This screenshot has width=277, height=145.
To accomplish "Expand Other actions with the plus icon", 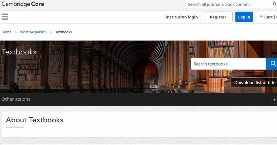I will pyautogui.click(x=274, y=100).
